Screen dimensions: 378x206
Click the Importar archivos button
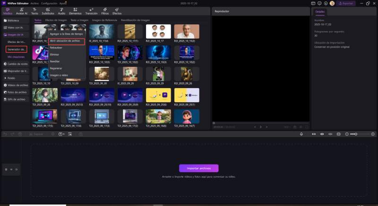coord(198,168)
